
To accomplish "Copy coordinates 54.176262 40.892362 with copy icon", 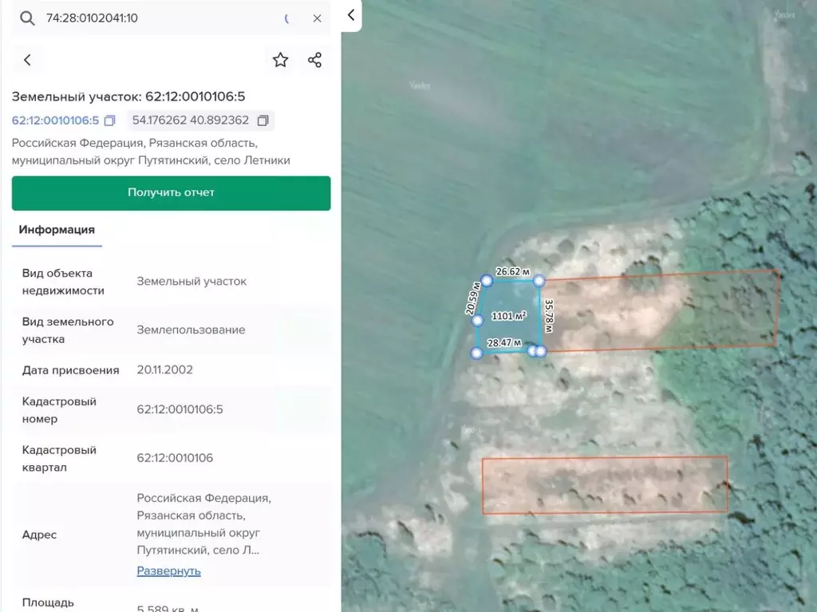I will pos(262,120).
